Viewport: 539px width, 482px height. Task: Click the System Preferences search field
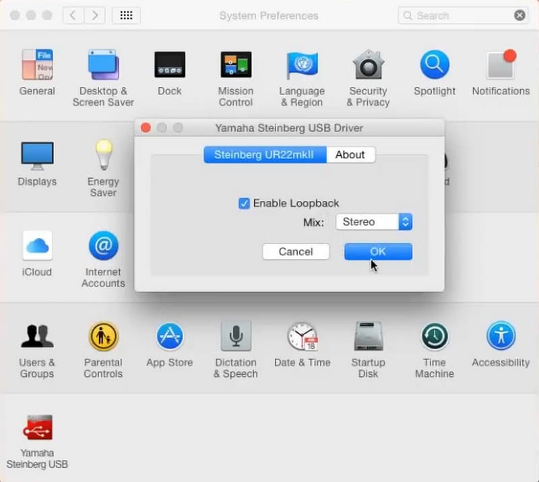[x=464, y=16]
